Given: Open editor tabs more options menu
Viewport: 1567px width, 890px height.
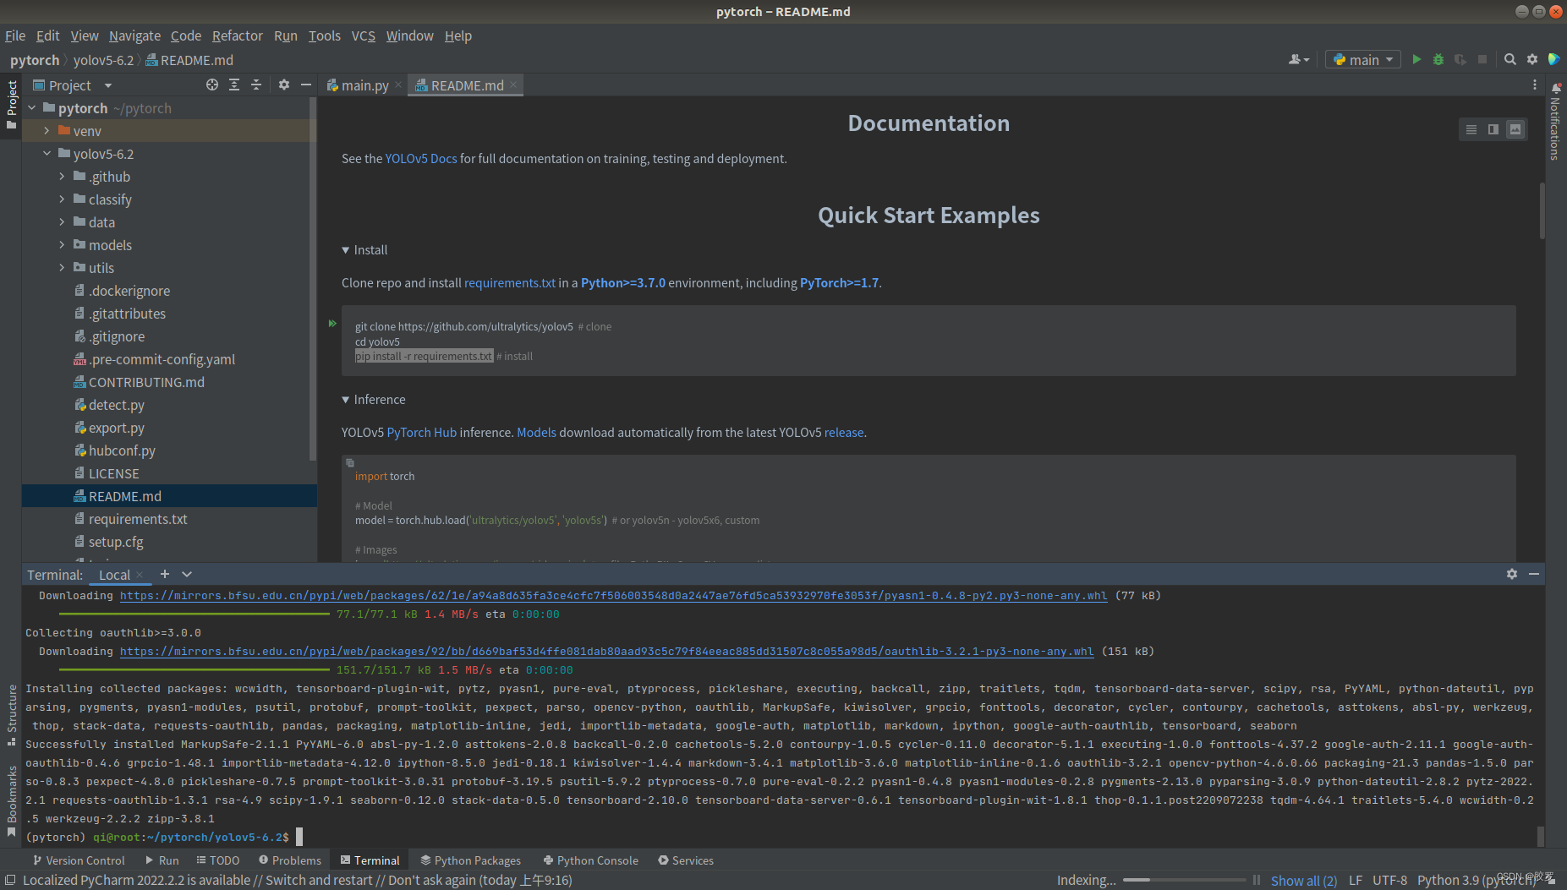Looking at the screenshot, I should pyautogui.click(x=1535, y=85).
